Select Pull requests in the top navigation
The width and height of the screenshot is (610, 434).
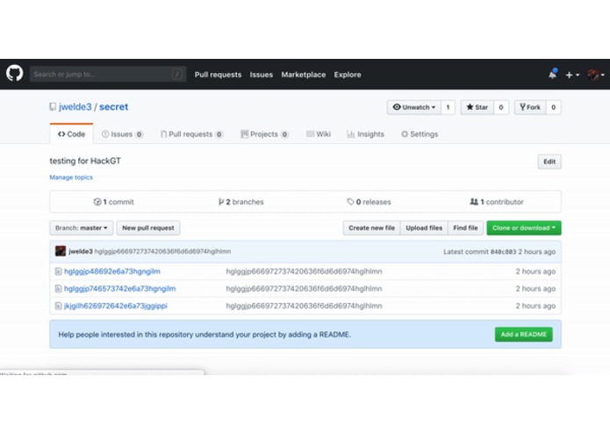click(x=218, y=75)
